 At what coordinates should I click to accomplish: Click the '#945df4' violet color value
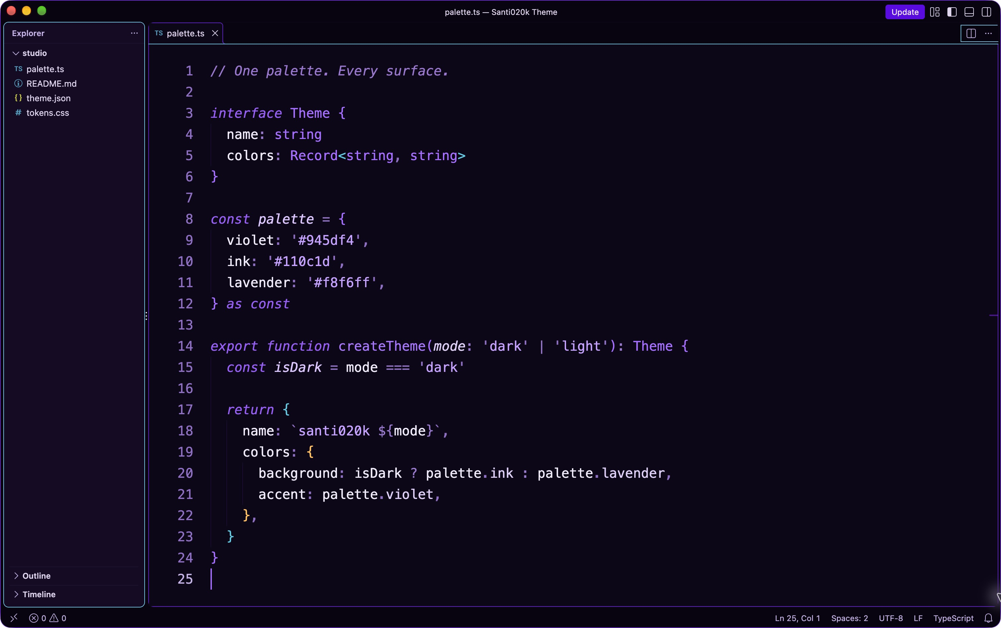tap(326, 240)
